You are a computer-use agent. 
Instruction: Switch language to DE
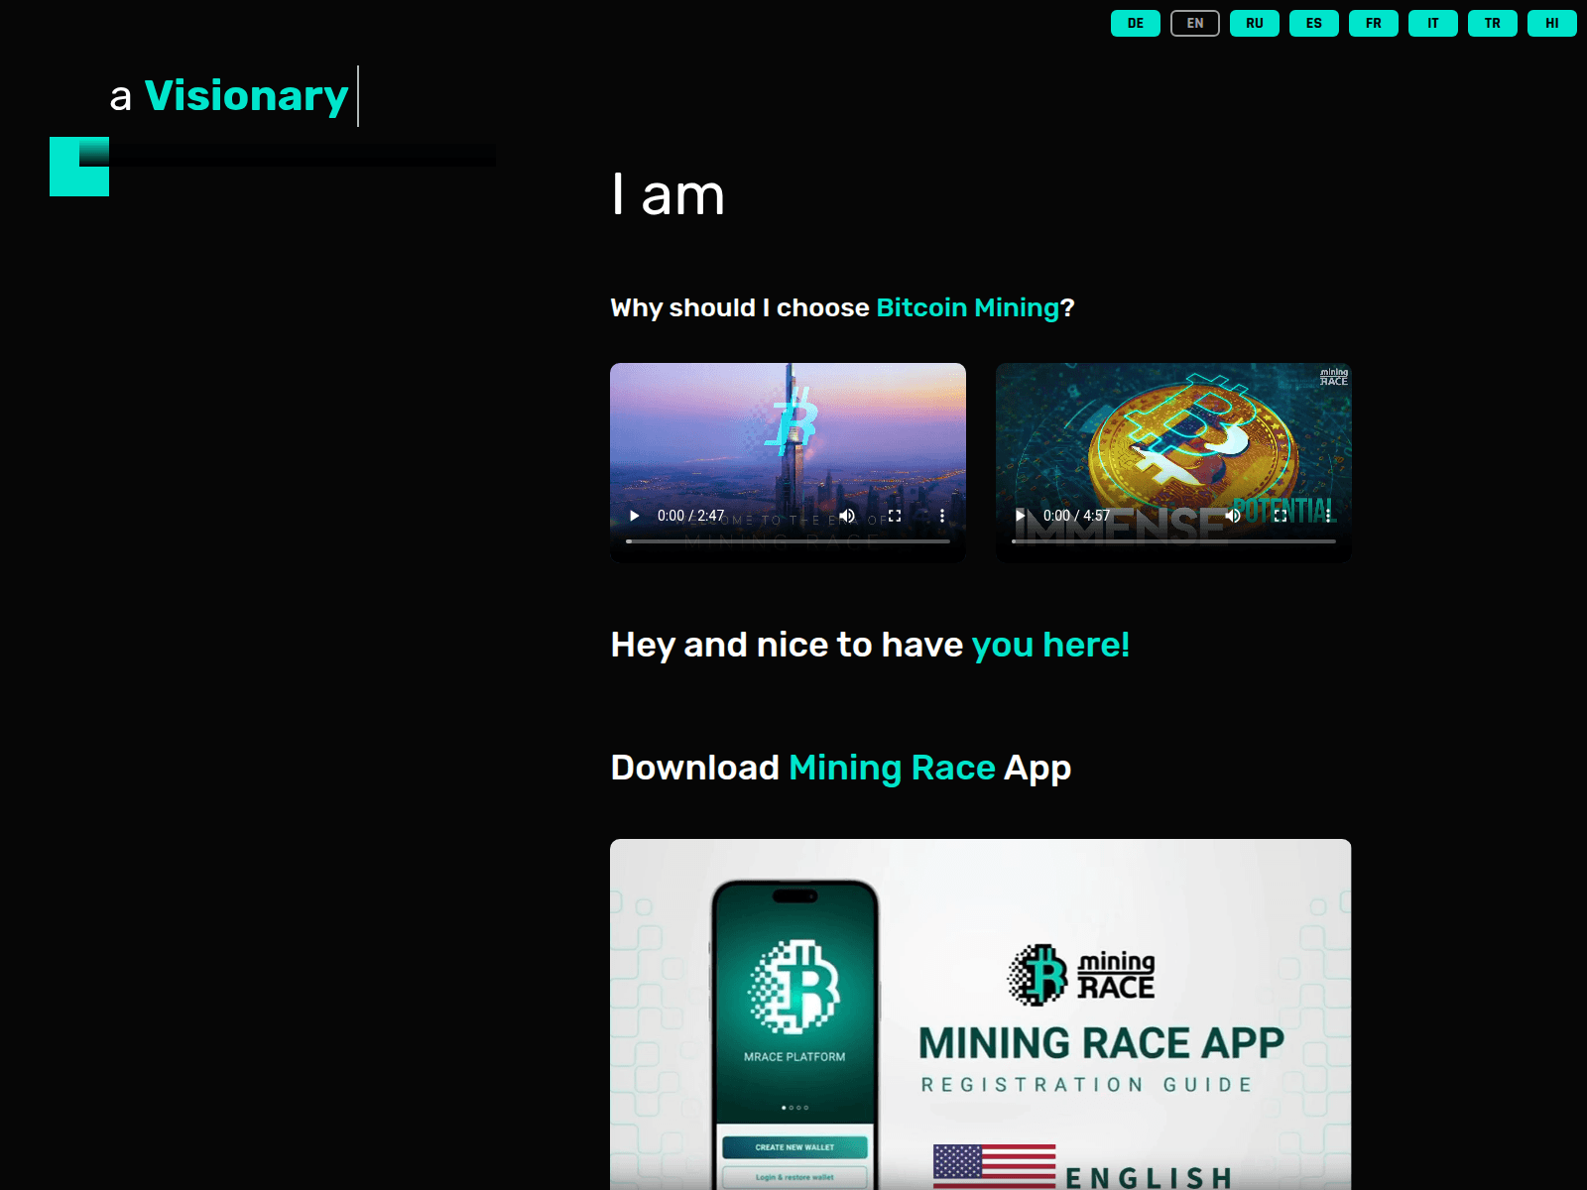point(1136,23)
